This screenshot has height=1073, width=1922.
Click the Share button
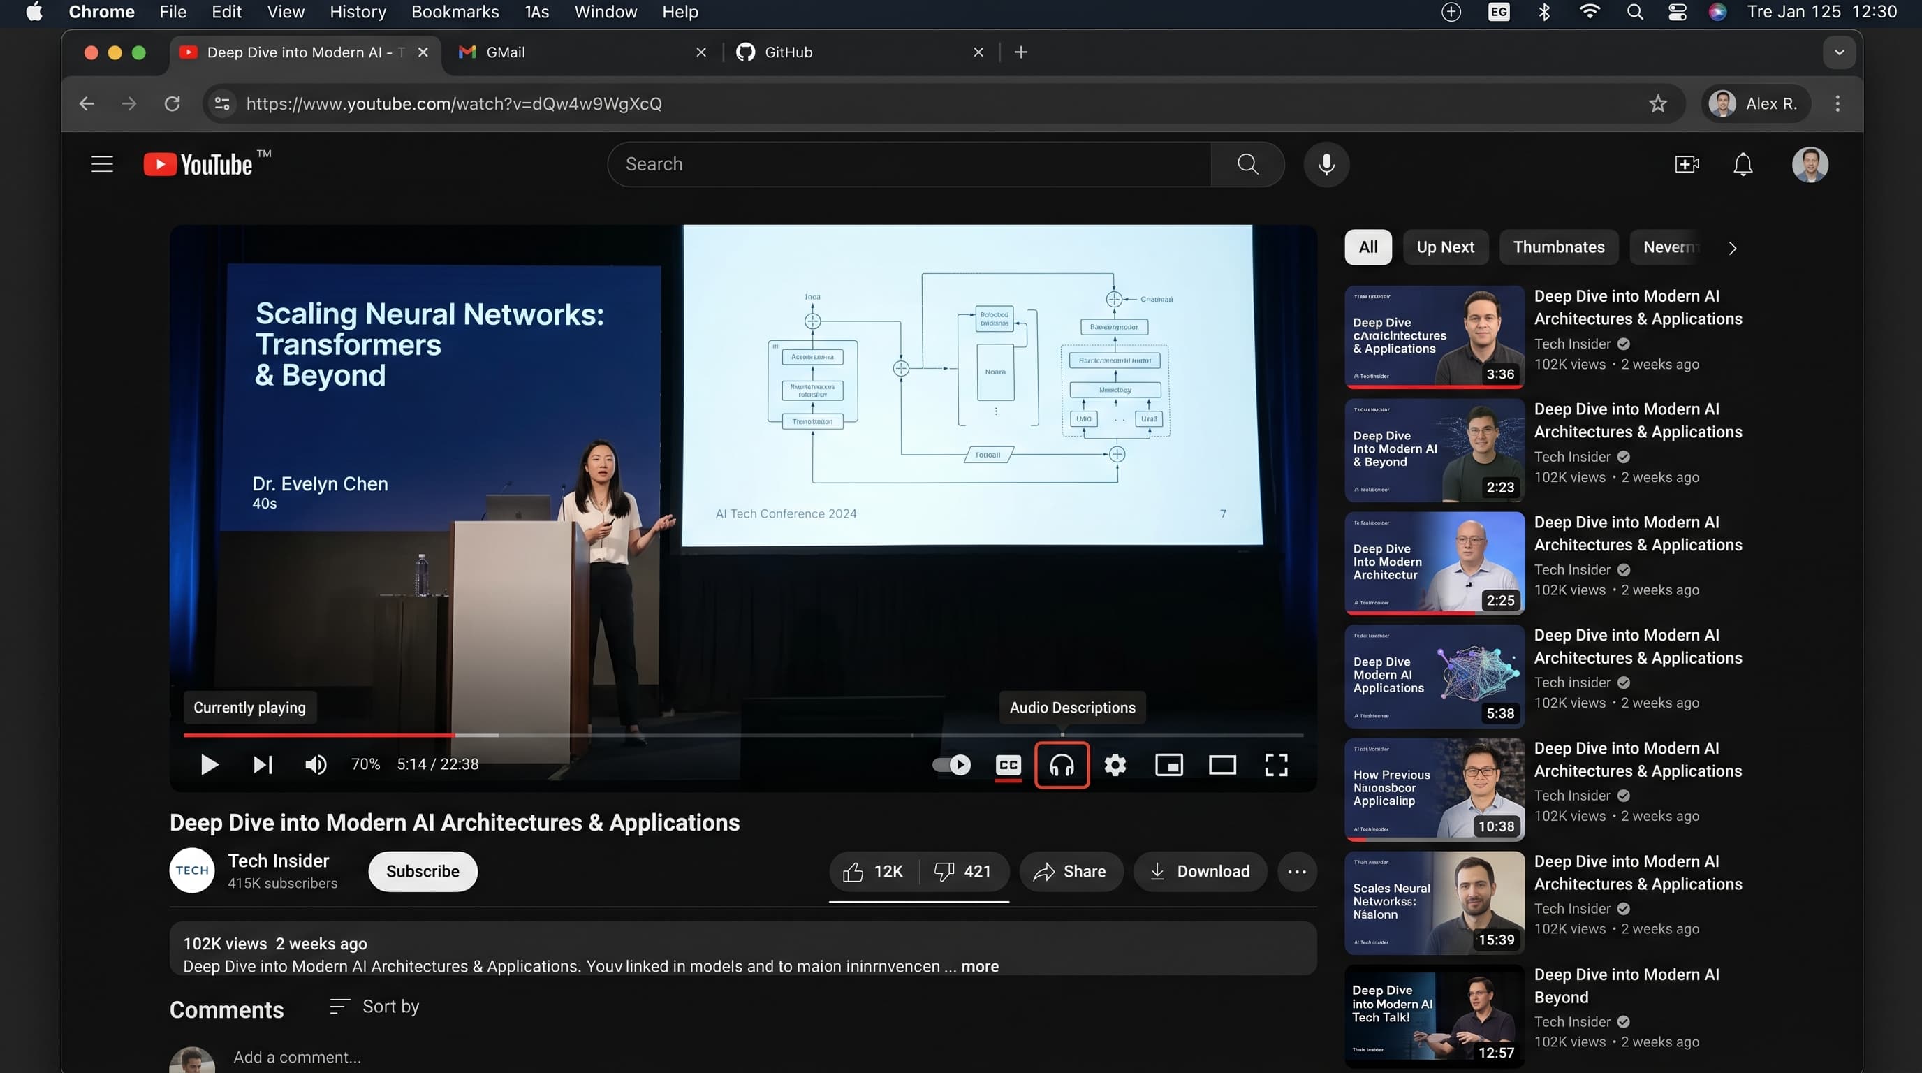pos(1070,872)
